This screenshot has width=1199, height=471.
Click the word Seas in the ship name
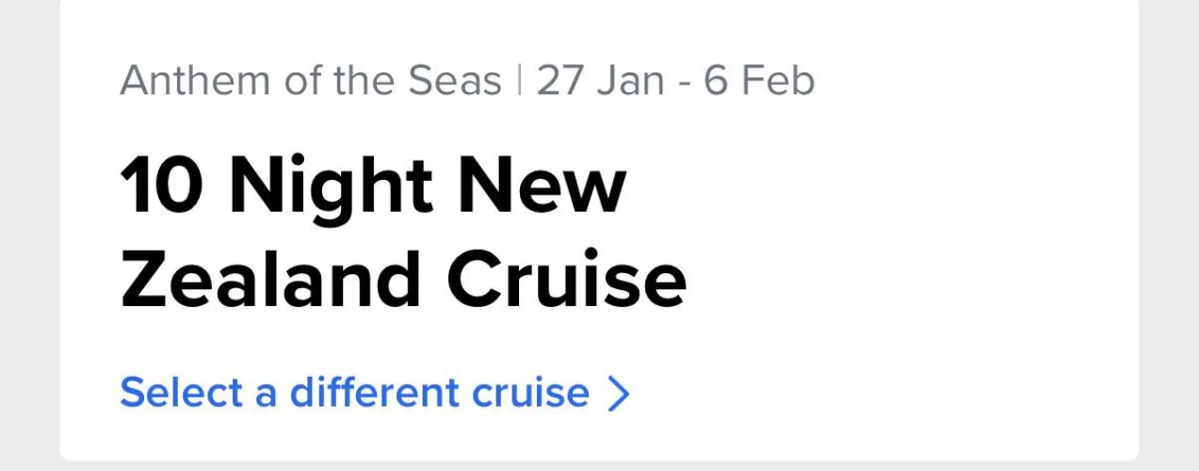click(x=455, y=82)
